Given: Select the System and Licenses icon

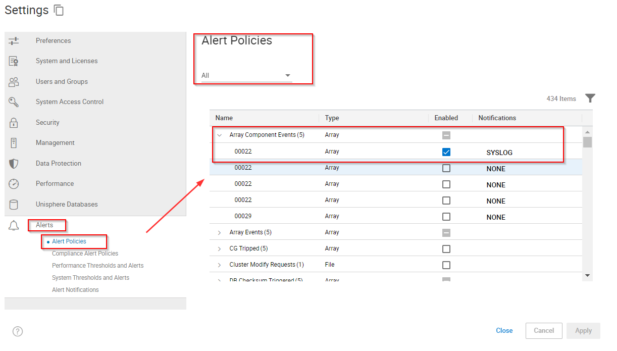Looking at the screenshot, I should [14, 61].
